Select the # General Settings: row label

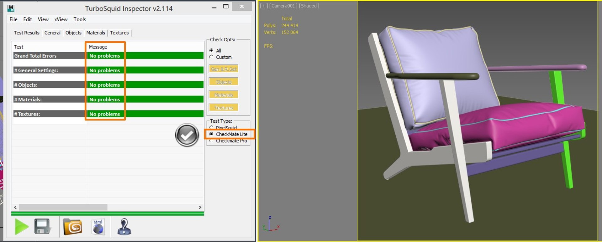tap(36, 70)
